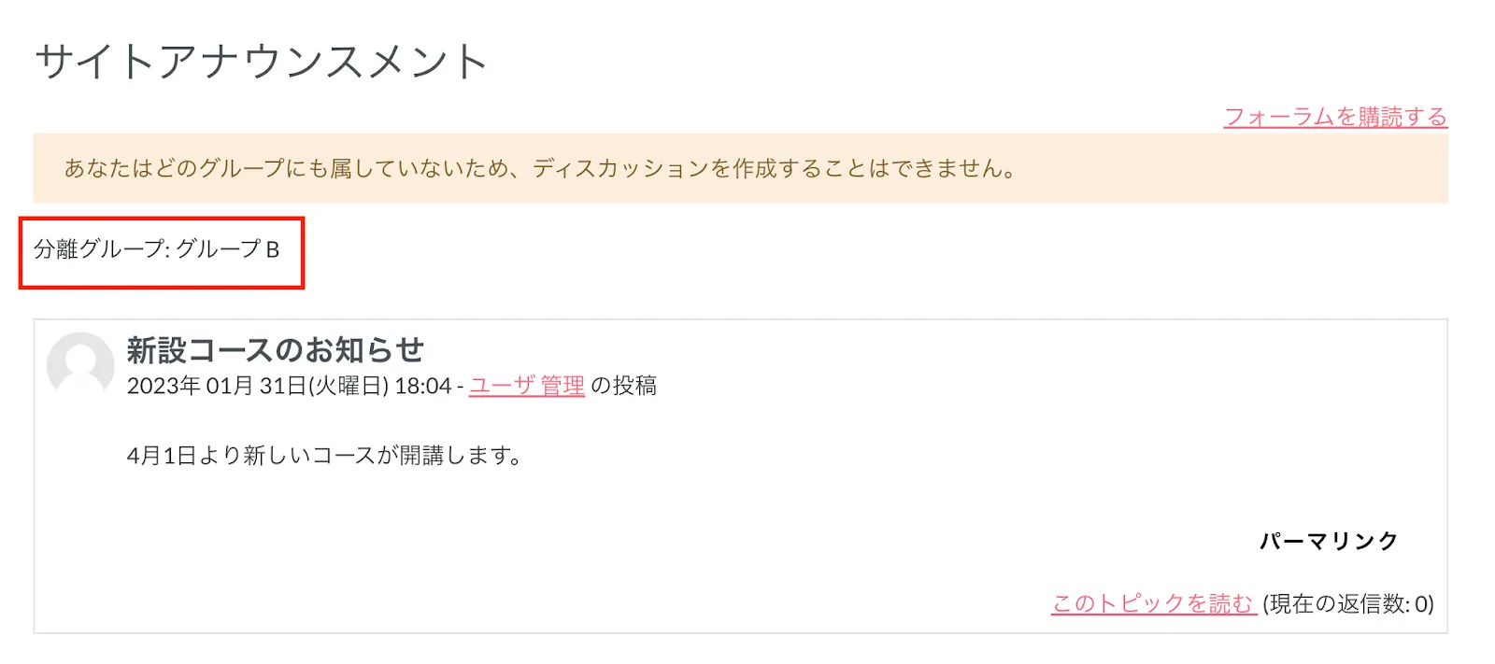Click the 18:04 post time
The image size is (1495, 664).
pyautogui.click(x=422, y=386)
